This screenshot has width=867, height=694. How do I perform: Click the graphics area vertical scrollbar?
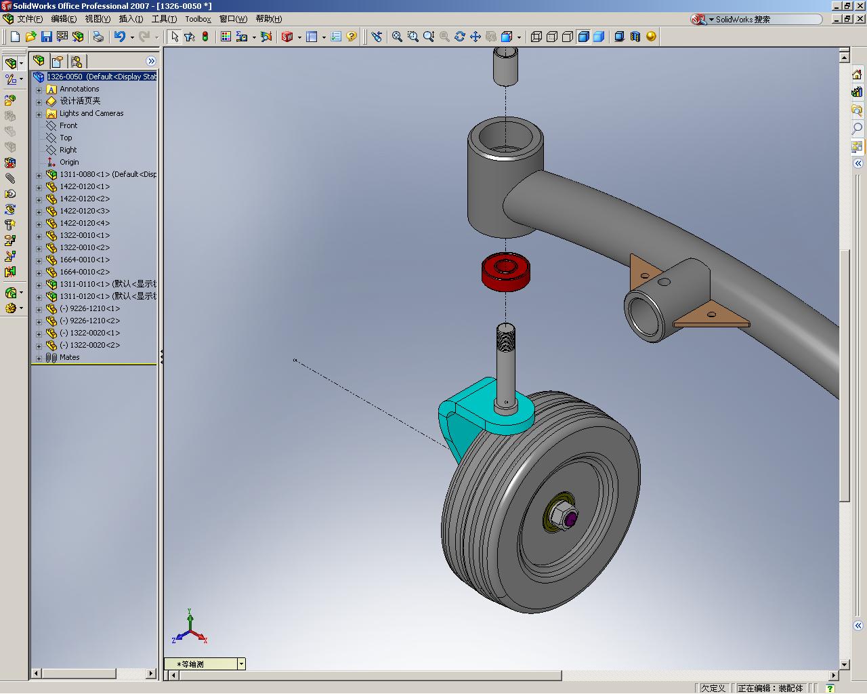[x=844, y=359]
